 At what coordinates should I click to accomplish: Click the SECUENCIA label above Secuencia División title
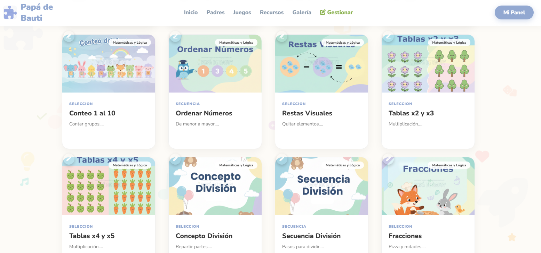(x=294, y=226)
